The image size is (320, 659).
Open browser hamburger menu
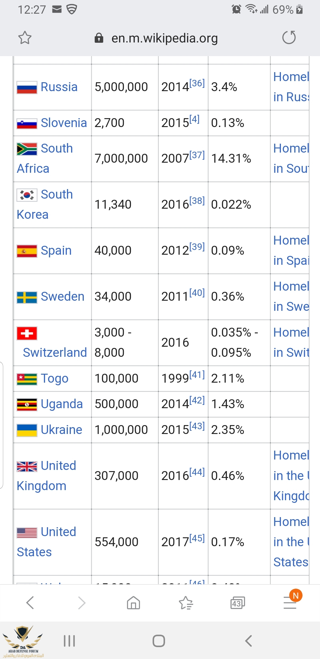click(x=290, y=603)
